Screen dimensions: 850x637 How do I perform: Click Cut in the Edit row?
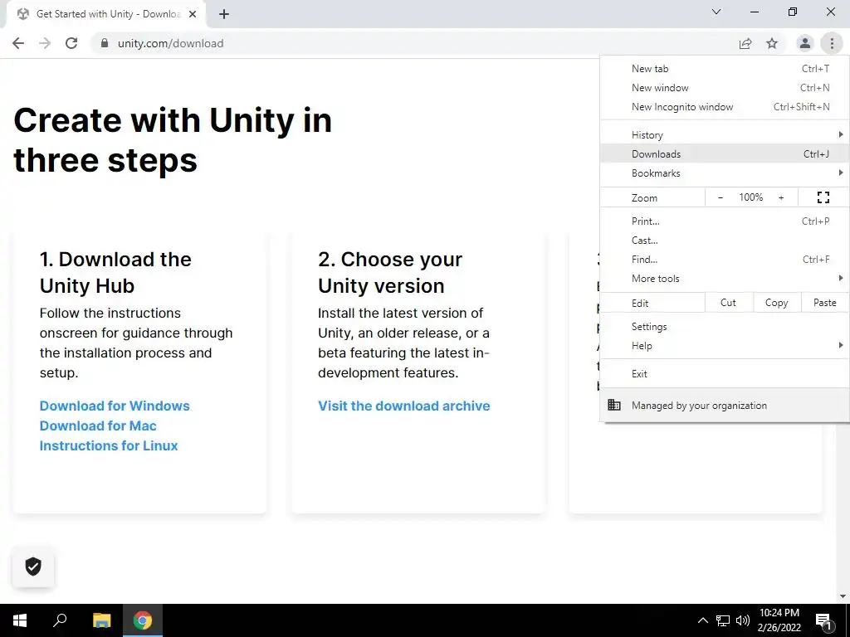click(x=729, y=303)
